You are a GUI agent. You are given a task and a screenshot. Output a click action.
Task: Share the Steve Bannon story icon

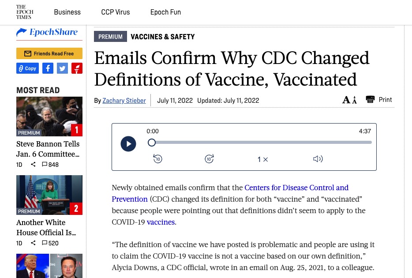(33, 164)
